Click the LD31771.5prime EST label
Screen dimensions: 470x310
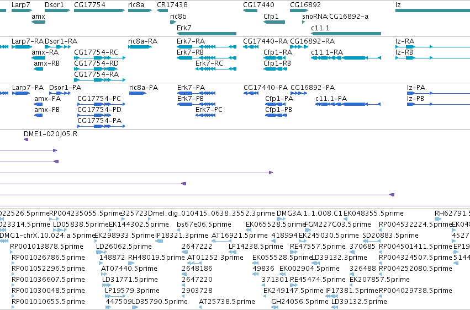click(130, 280)
